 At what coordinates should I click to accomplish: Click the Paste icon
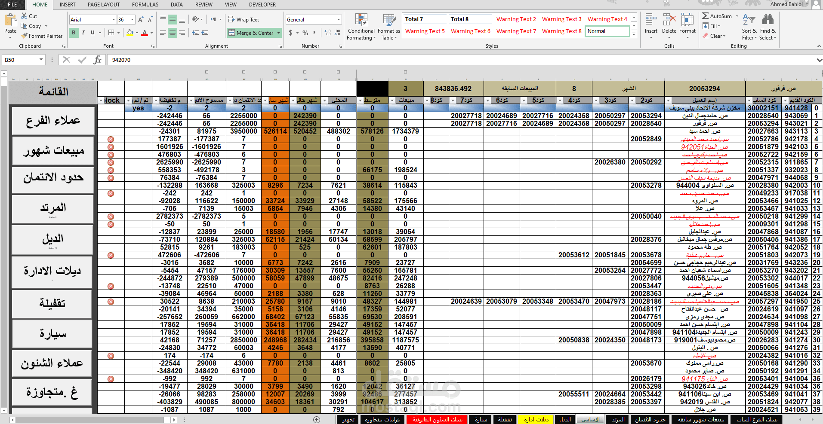(x=10, y=20)
